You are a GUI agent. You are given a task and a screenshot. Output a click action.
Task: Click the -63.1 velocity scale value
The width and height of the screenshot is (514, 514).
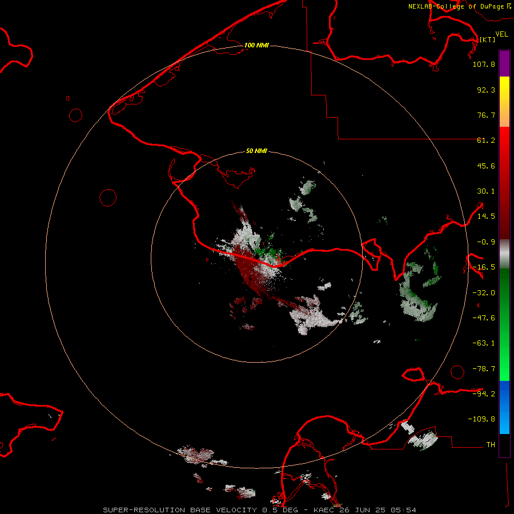tap(484, 343)
